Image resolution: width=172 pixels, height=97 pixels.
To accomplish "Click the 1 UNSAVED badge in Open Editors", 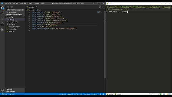I will 20,10.
